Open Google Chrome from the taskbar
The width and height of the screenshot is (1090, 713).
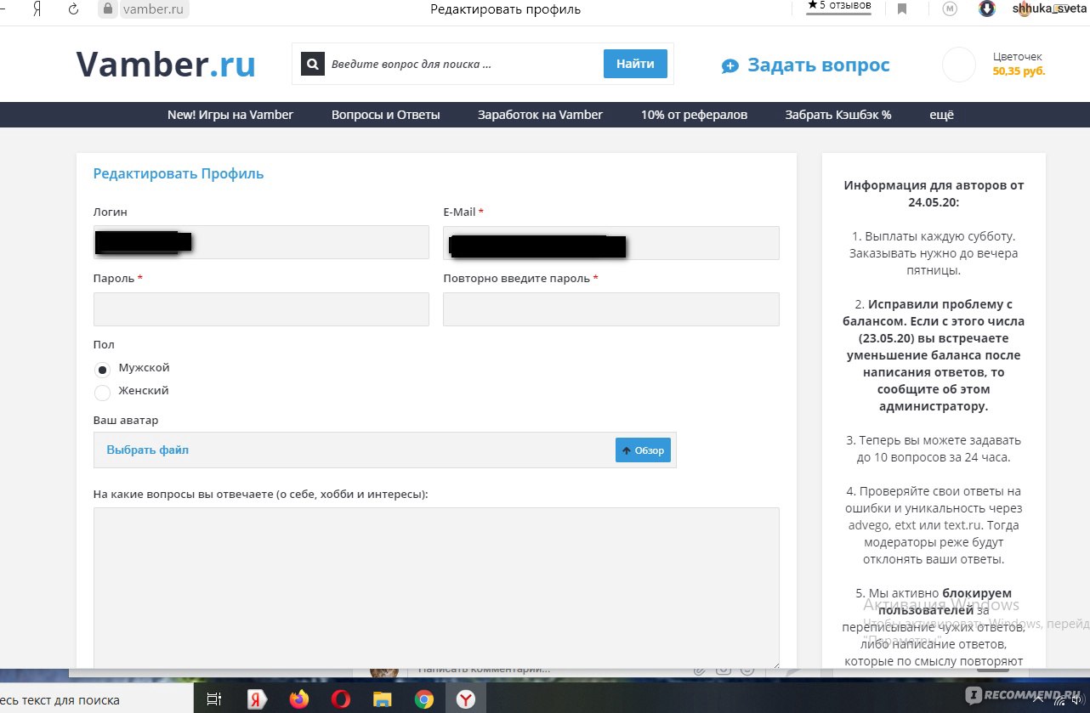pyautogui.click(x=424, y=699)
